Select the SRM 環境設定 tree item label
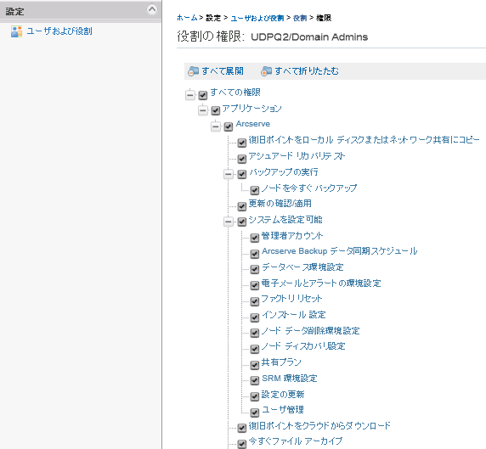This screenshot has height=449, width=486. pos(290,379)
